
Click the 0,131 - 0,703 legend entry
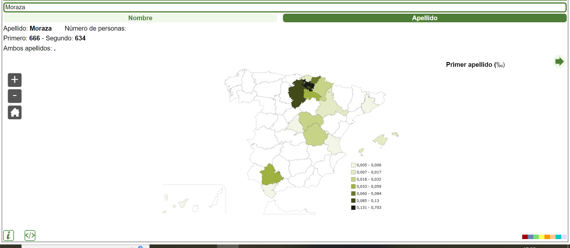(368, 208)
